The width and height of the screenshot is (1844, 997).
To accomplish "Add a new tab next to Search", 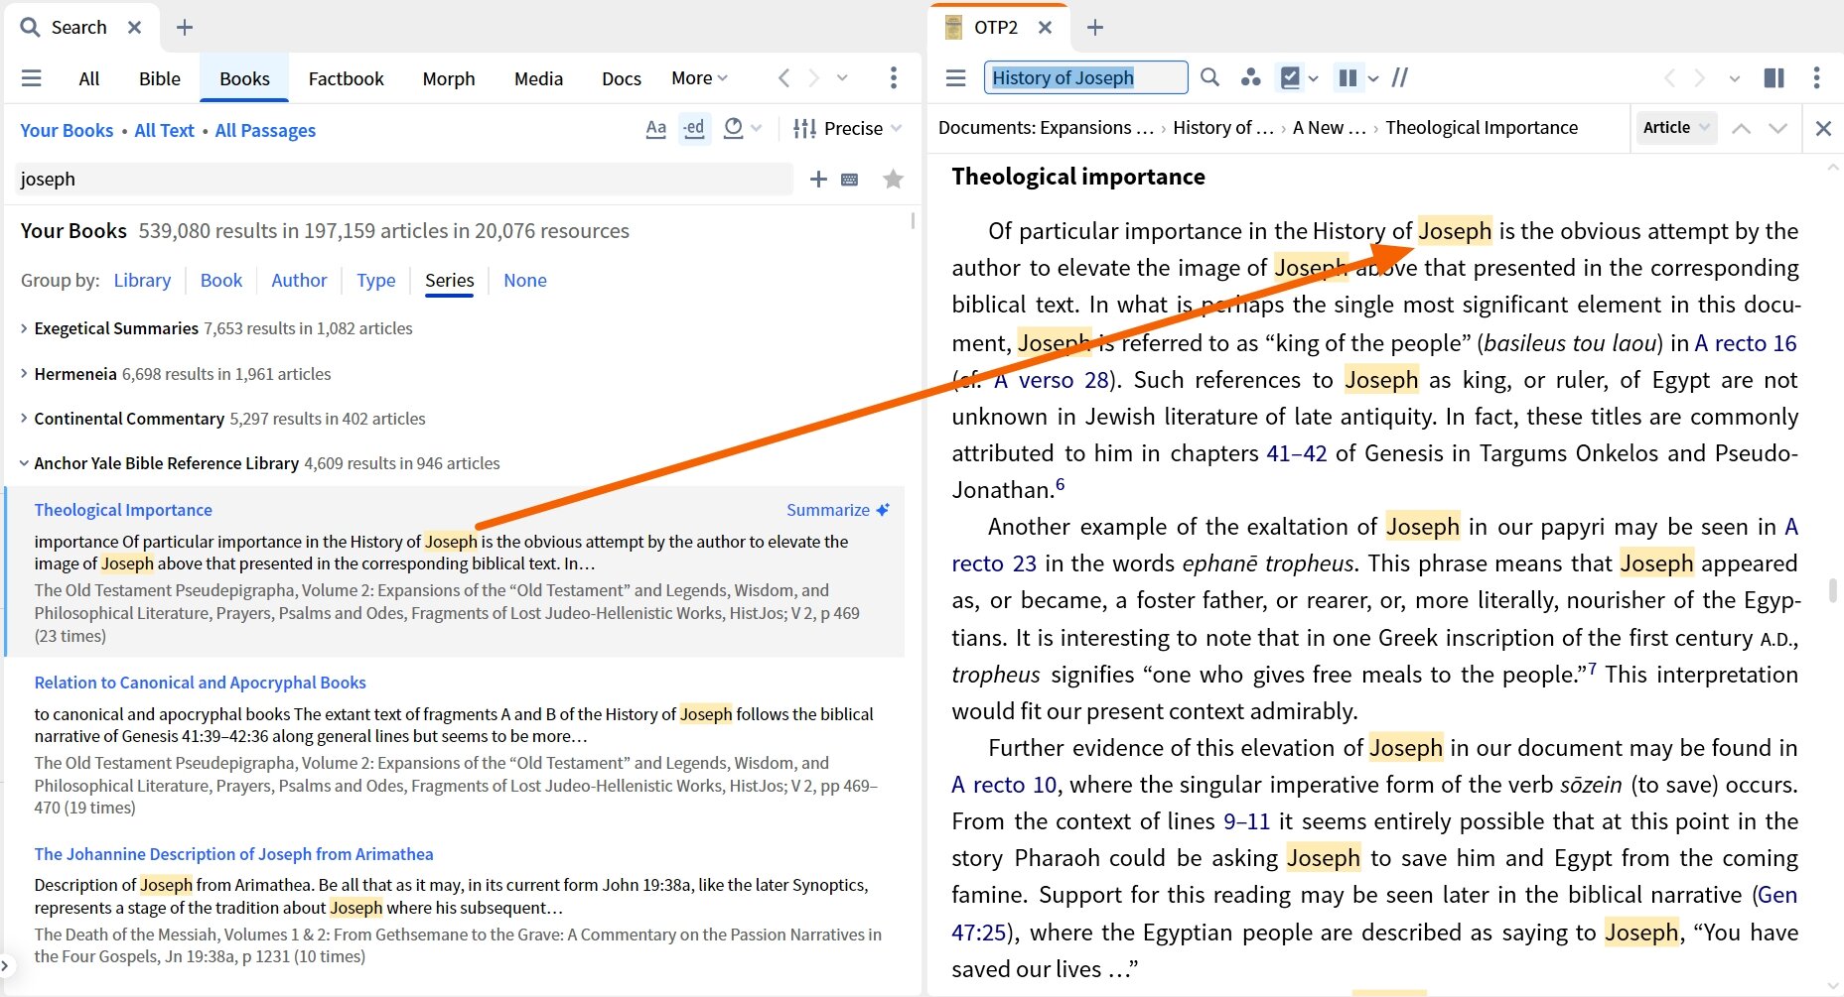I will pos(185,28).
